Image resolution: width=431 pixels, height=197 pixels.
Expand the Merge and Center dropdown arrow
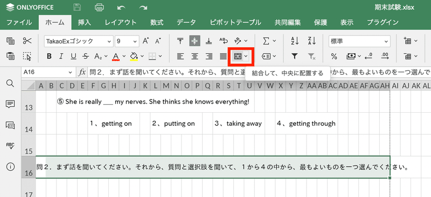[x=246, y=56]
